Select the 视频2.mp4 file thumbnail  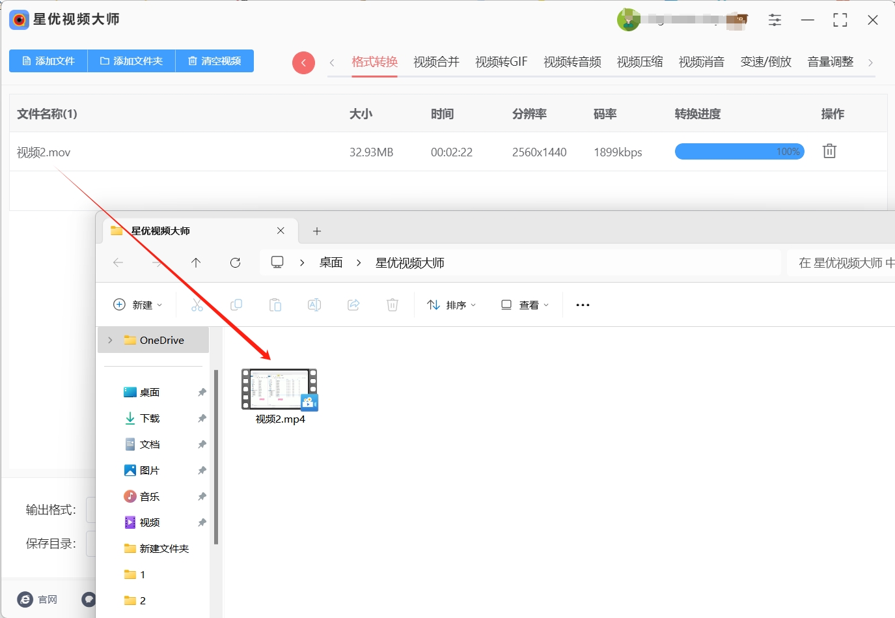[280, 389]
